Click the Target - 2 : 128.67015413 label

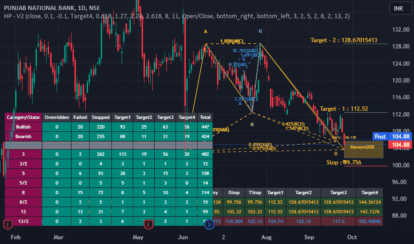[344, 40]
